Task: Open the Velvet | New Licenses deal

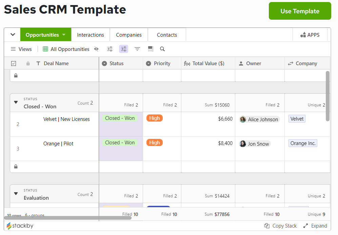Action: (66, 119)
